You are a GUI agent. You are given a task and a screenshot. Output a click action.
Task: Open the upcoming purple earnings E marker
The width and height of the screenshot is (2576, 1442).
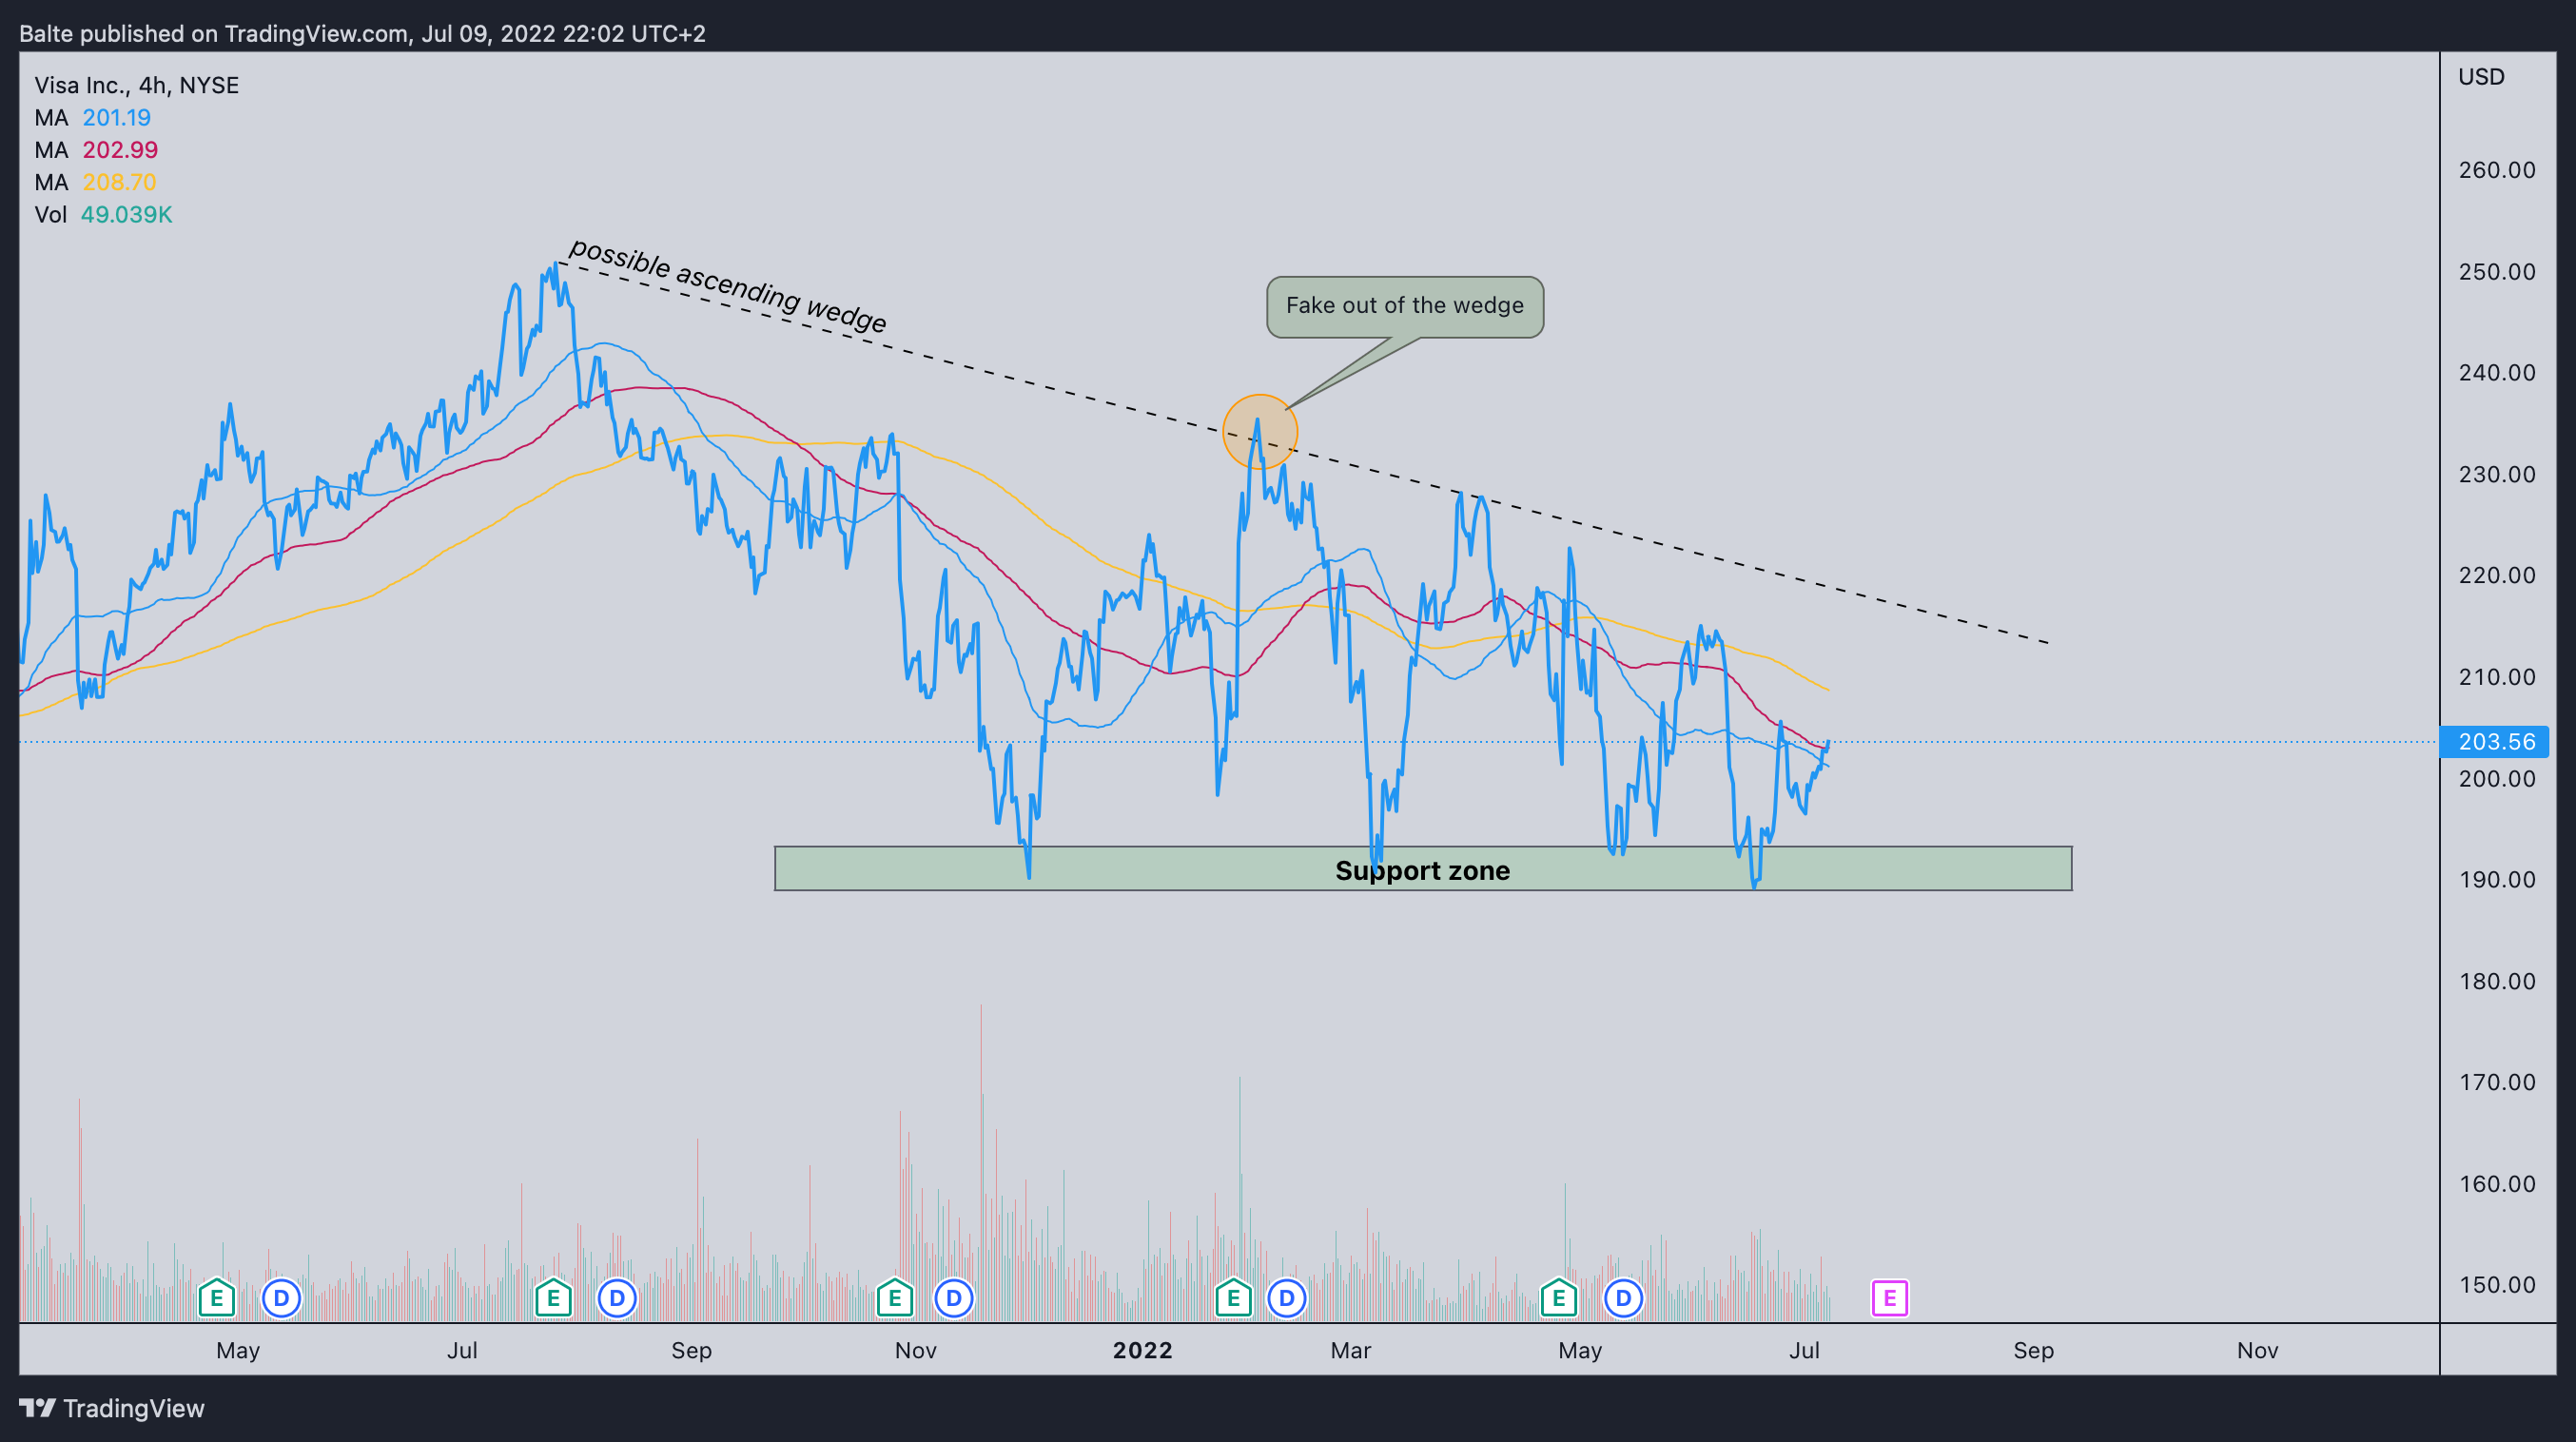coord(1889,1298)
